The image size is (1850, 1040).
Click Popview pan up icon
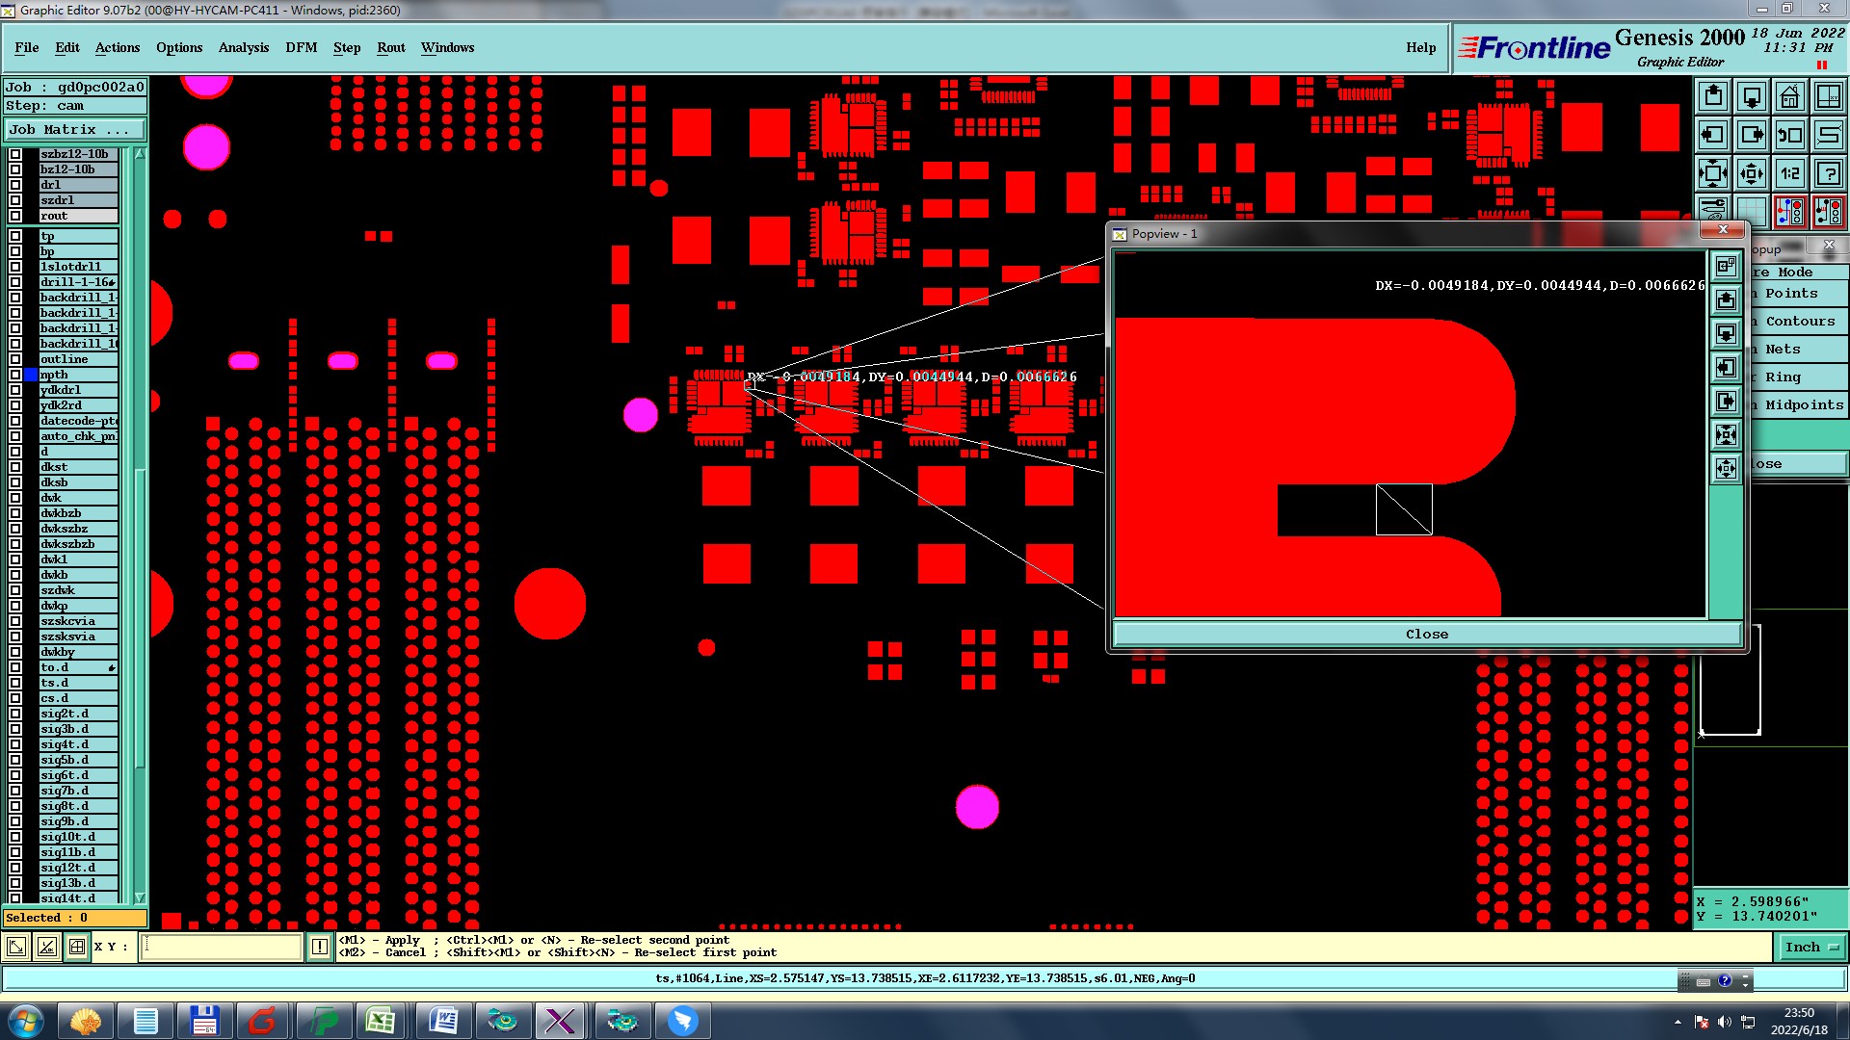coord(1726,300)
